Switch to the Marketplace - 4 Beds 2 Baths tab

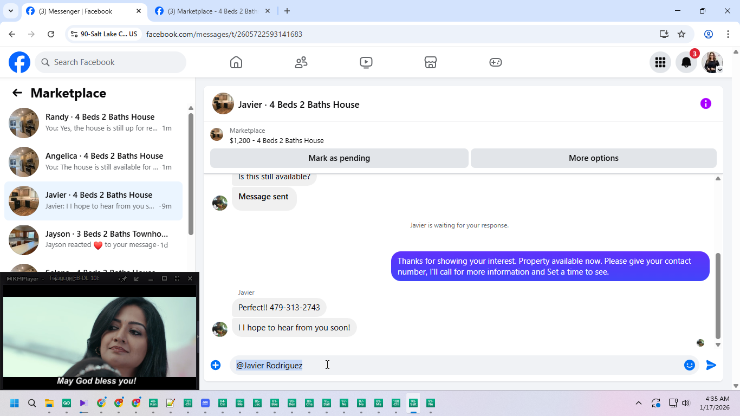coord(212,11)
